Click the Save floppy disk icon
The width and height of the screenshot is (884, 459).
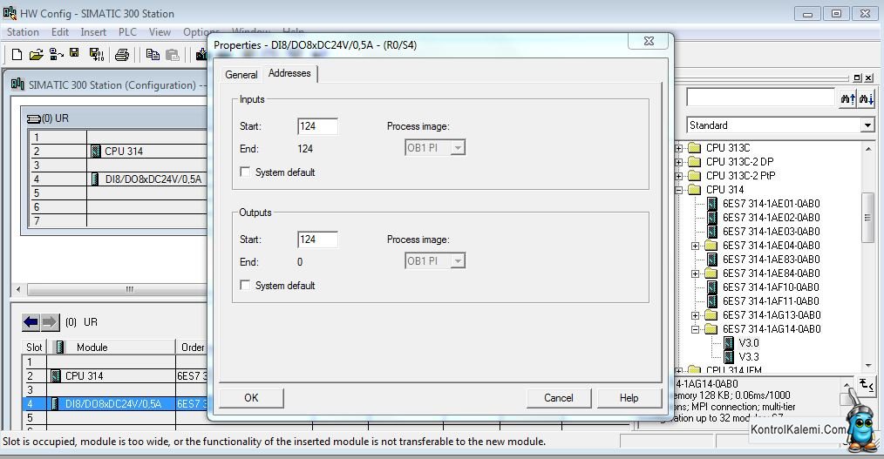click(74, 53)
